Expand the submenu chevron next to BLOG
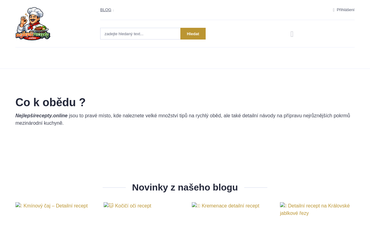The height and width of the screenshot is (247, 370). click(113, 10)
